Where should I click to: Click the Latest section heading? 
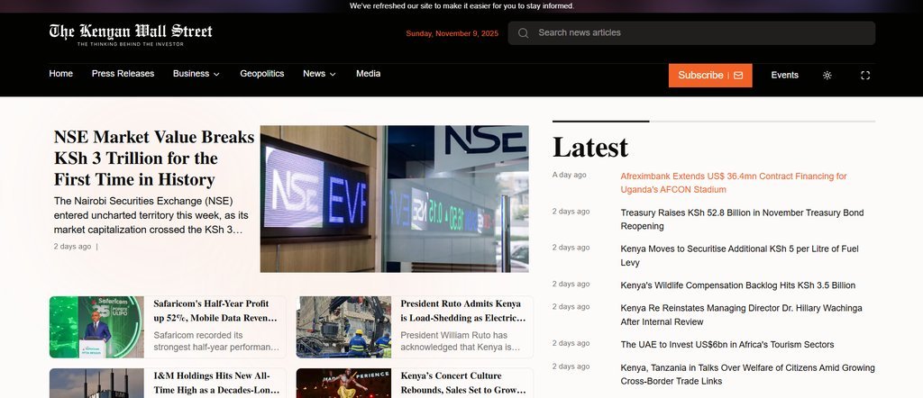(590, 147)
